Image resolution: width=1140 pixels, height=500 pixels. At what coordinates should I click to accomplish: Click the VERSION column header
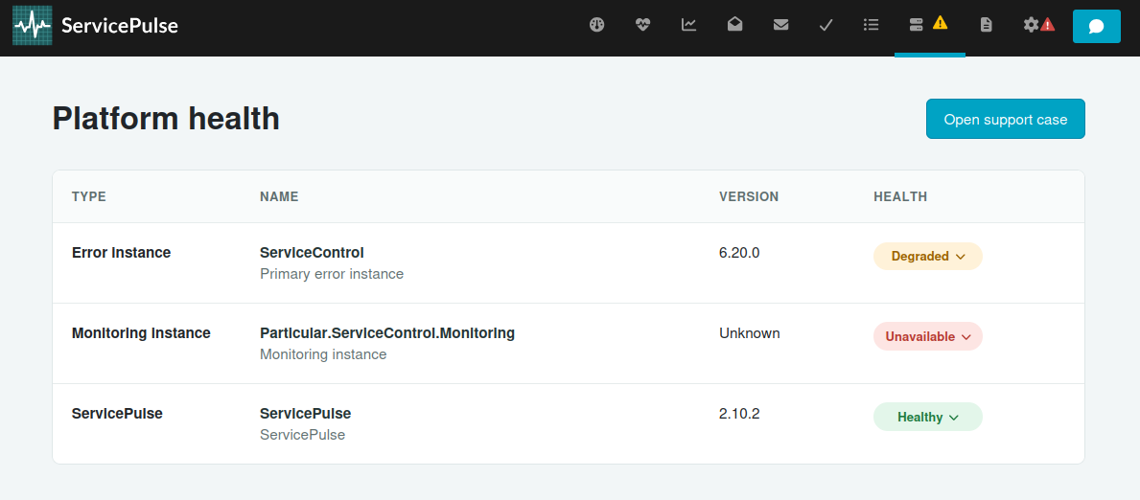[x=749, y=197]
